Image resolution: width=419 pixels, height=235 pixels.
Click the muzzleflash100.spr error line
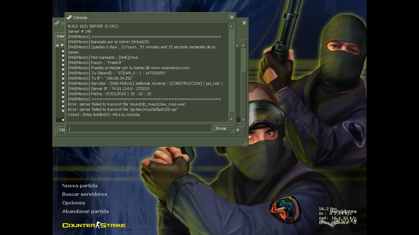point(123,109)
